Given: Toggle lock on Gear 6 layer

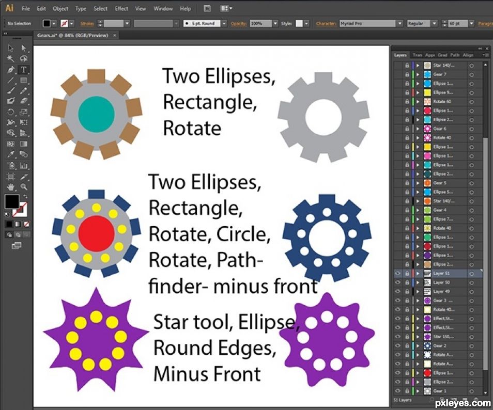Looking at the screenshot, I should (407, 129).
